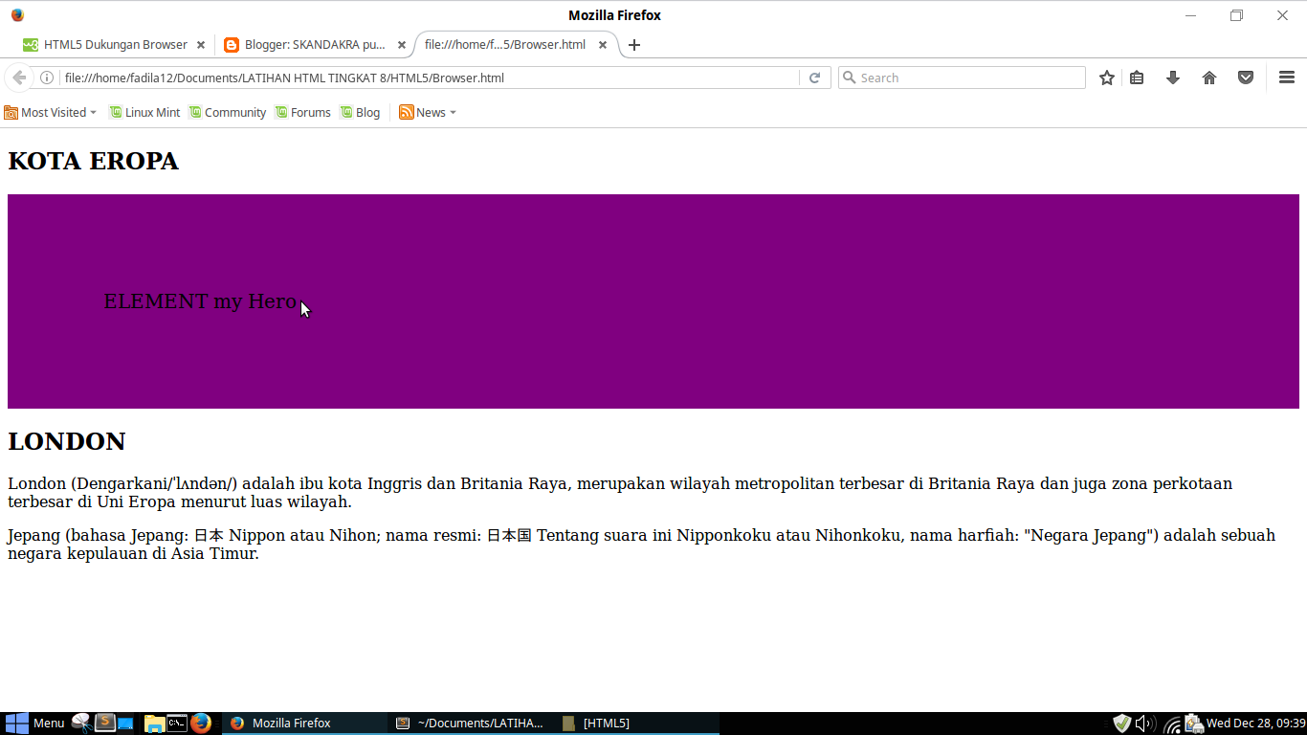Go to the Firefox home page
The image size is (1307, 735).
coord(1209,78)
